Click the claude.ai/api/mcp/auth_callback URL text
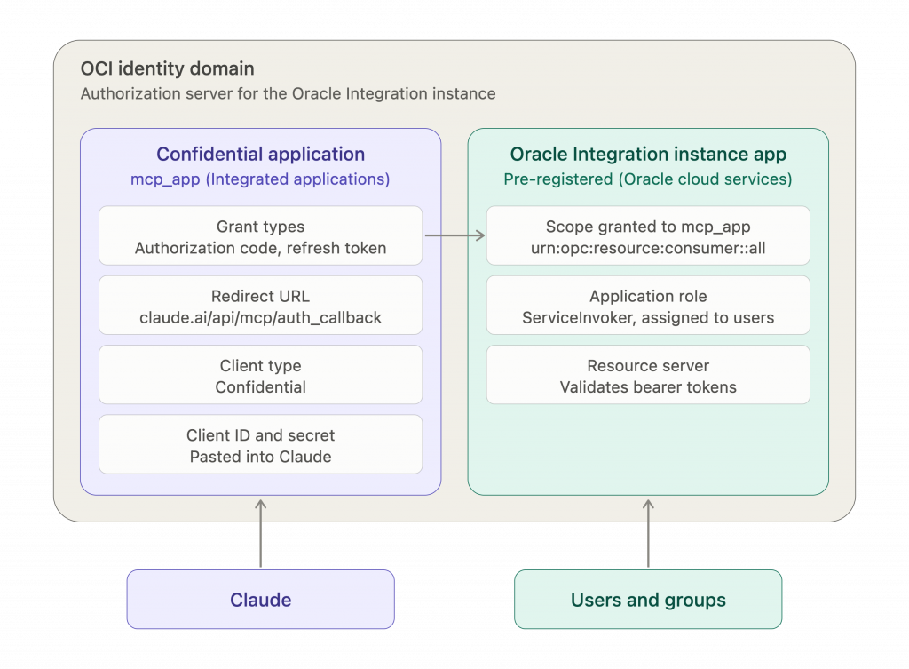The height and width of the screenshot is (669, 909). pos(260,318)
